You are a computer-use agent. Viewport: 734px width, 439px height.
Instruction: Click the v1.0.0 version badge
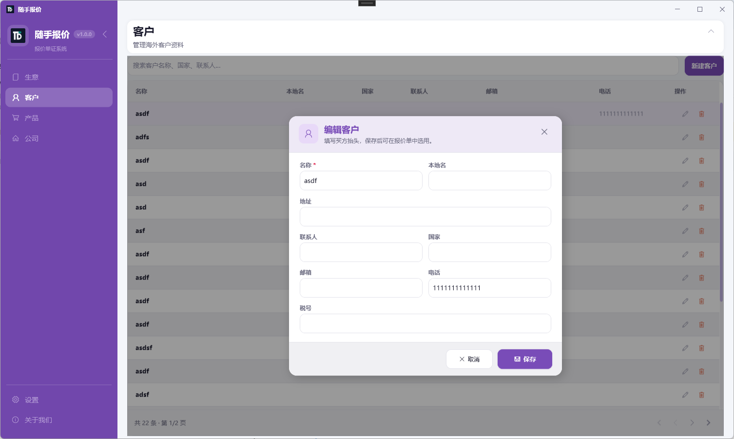(84, 34)
